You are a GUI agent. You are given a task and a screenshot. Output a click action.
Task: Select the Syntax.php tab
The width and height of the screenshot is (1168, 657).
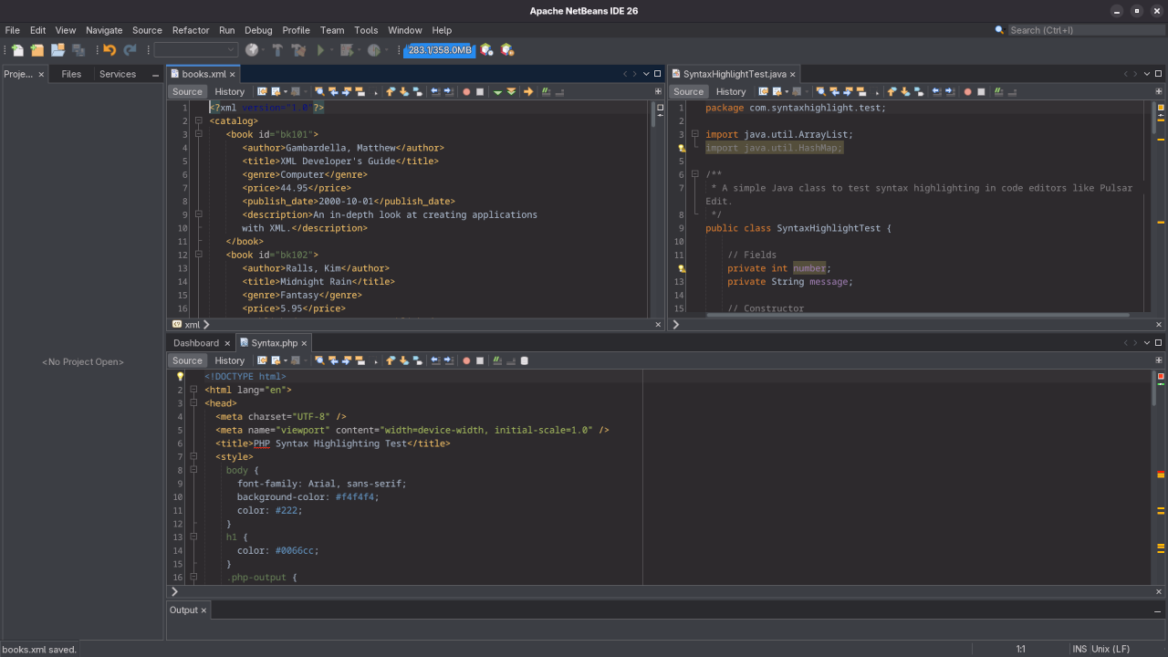(x=275, y=343)
